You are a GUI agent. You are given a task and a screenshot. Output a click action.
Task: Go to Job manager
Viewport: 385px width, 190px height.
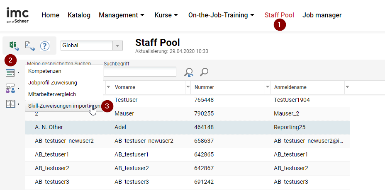[x=322, y=15]
